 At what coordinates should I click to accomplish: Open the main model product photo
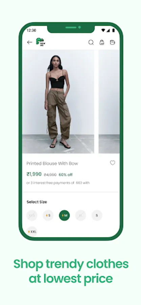(x=58, y=102)
